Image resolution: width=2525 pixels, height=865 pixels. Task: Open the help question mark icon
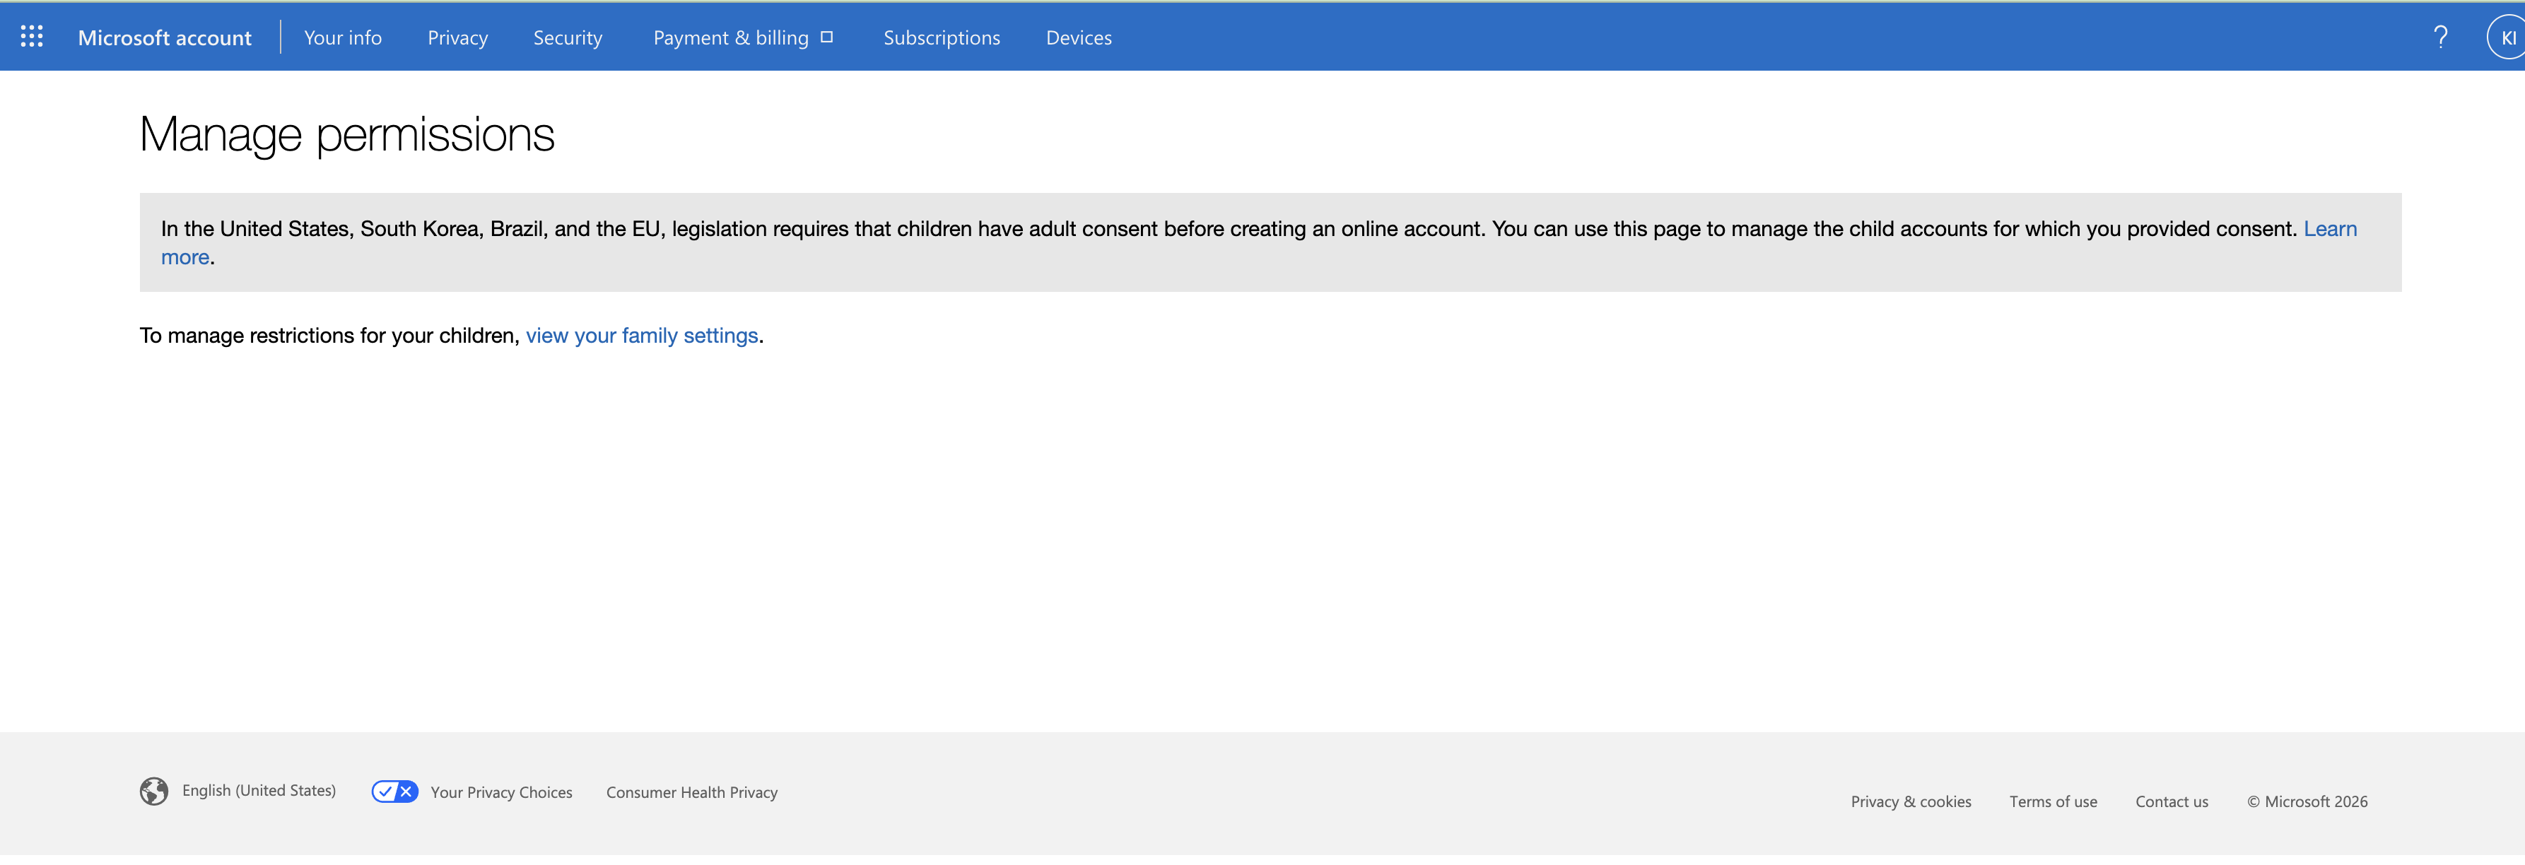[x=2439, y=37]
